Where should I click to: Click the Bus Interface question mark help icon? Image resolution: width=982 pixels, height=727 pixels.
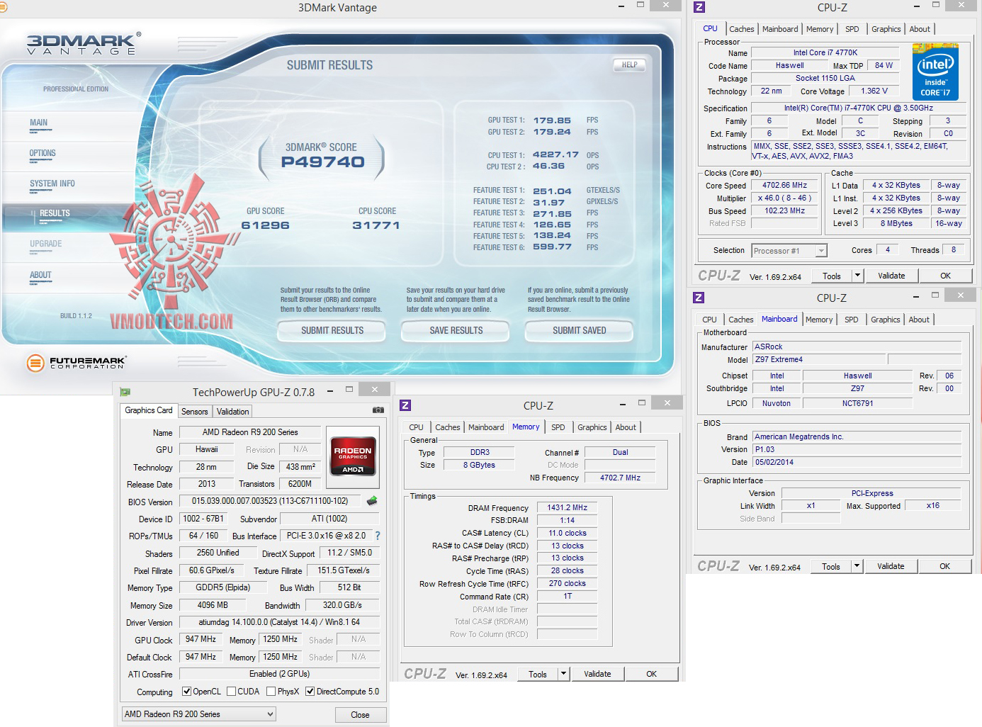378,536
